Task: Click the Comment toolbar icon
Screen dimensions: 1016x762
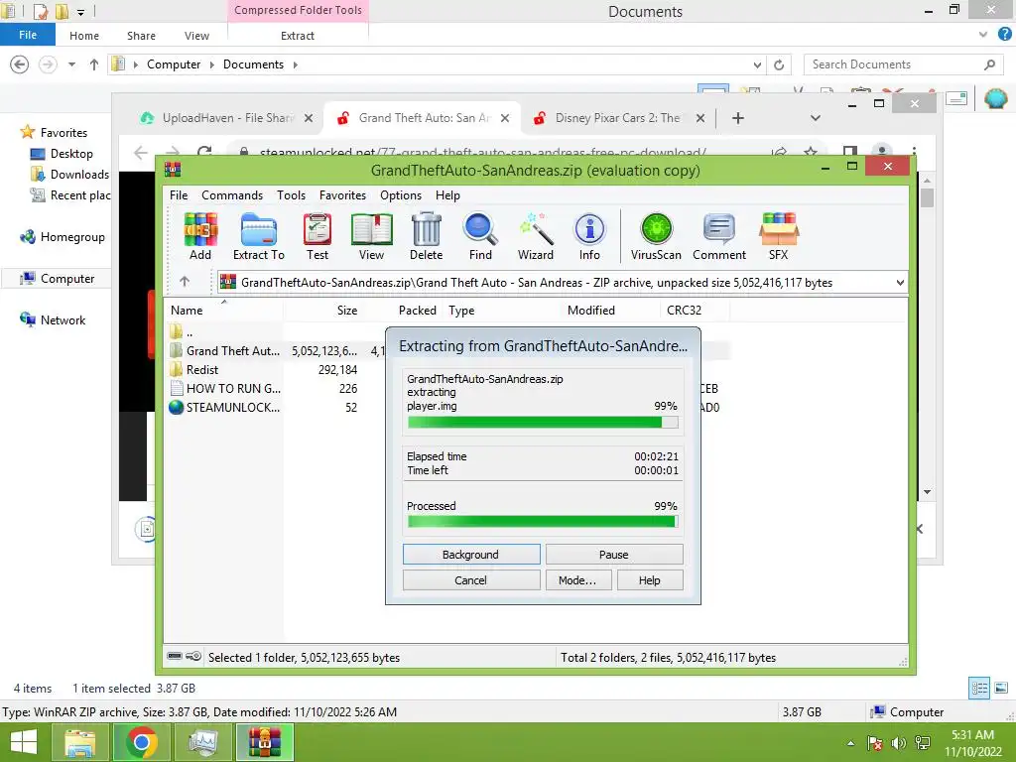Action: point(719,236)
